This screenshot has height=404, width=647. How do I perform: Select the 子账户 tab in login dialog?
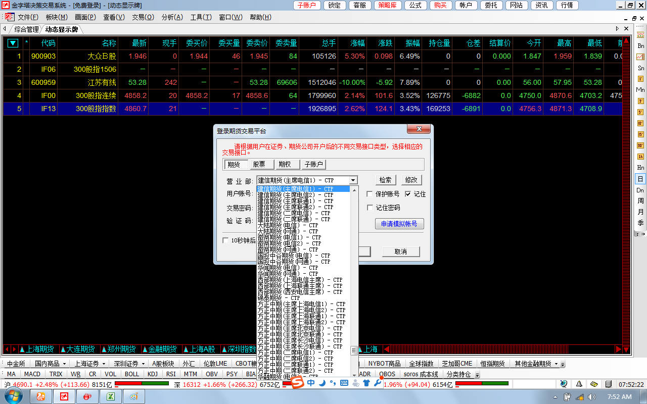314,165
